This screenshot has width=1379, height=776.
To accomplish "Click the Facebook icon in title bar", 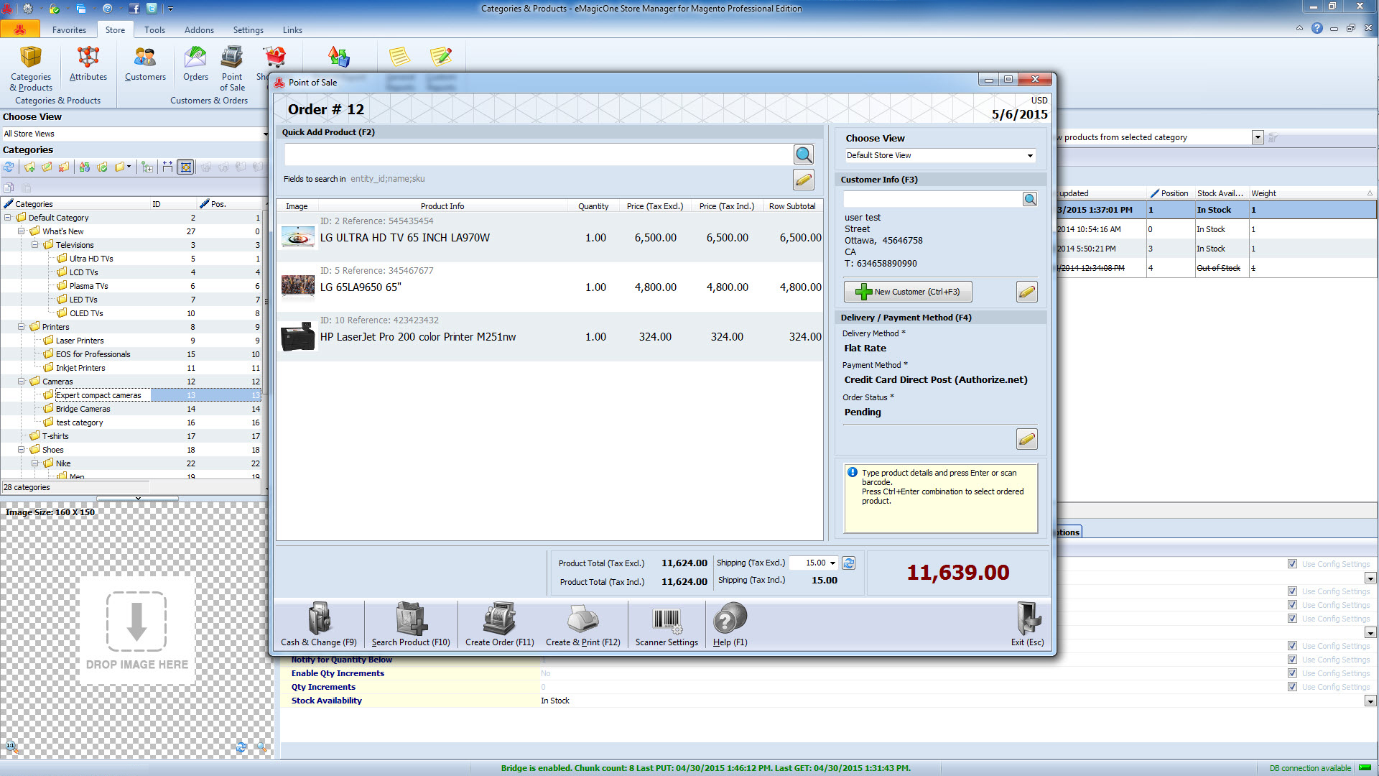I will click(134, 9).
